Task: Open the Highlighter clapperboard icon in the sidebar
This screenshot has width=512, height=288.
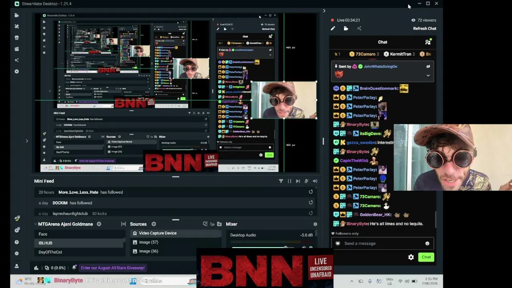Action: point(16,49)
